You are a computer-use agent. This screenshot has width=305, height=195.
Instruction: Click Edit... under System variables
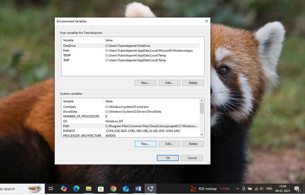tap(169, 144)
